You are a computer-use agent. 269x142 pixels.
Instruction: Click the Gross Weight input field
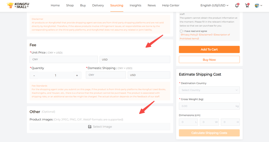(x=207, y=106)
